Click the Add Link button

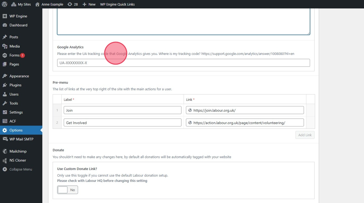pos(305,135)
